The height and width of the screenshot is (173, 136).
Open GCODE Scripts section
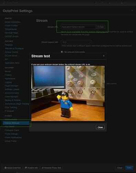pos(12,36)
